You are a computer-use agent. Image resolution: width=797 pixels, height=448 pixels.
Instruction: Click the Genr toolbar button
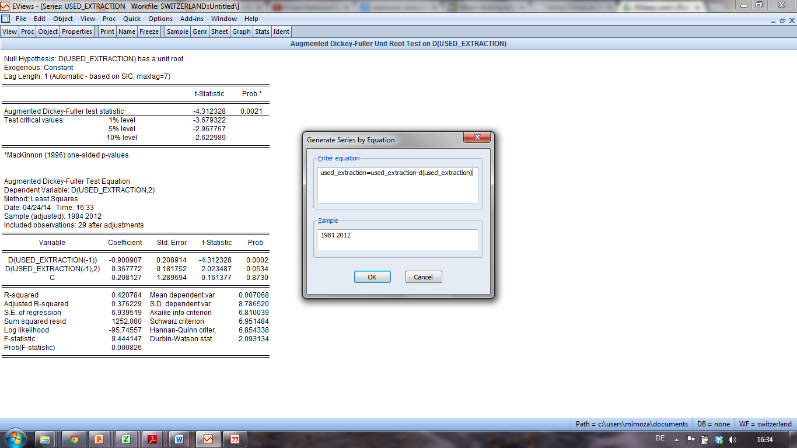pyautogui.click(x=199, y=32)
